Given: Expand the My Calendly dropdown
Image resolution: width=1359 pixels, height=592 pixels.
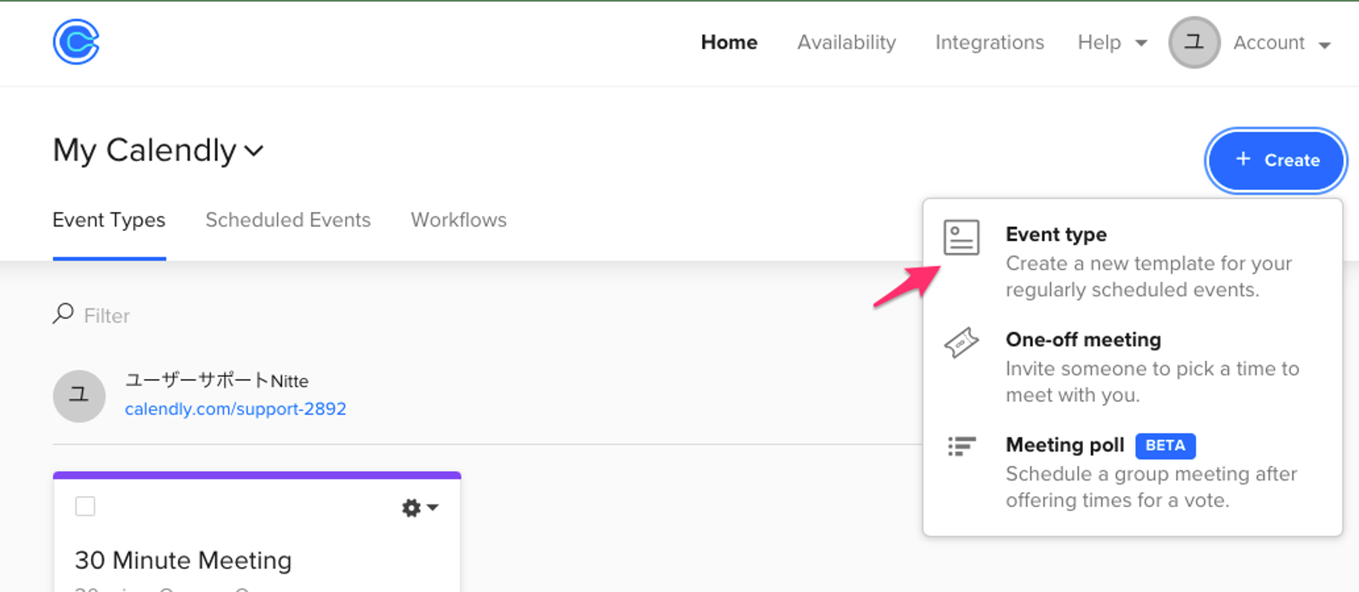Looking at the screenshot, I should [x=158, y=150].
